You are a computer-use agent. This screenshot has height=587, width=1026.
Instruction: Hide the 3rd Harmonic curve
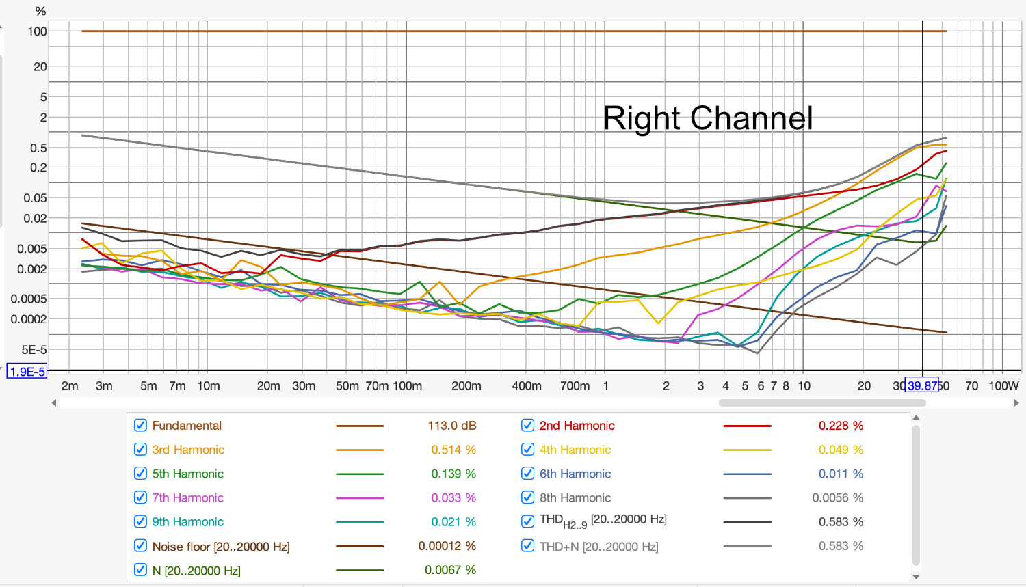[x=140, y=449]
